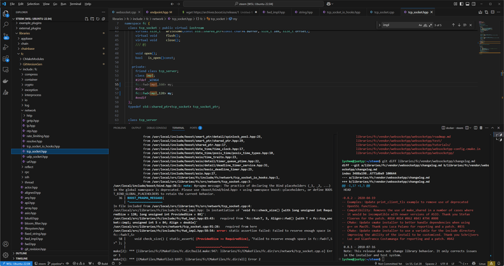Image resolution: width=504 pixels, height=266 pixels.
Task: Go back using title bar arrow
Action: pyautogui.click(x=172, y=4)
